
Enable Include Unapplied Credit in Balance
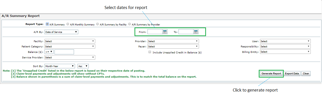pos(150,52)
